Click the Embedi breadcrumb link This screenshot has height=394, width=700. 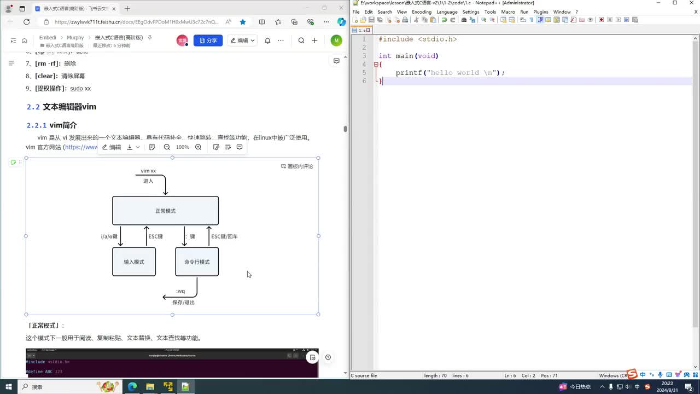(48, 38)
